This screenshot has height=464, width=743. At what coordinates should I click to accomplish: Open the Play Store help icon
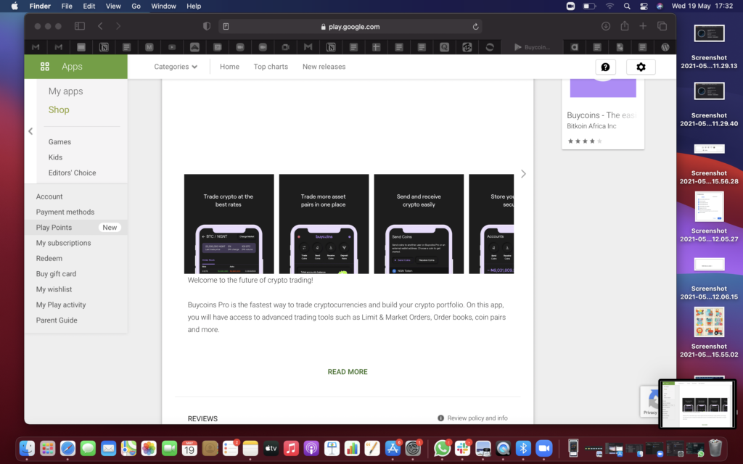click(606, 67)
